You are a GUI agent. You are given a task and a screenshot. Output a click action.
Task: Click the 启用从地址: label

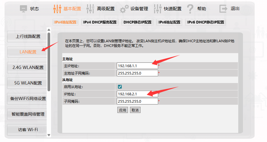pyautogui.click(x=73, y=87)
